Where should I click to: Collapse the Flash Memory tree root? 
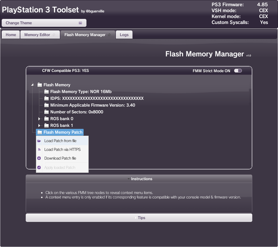tap(32, 85)
